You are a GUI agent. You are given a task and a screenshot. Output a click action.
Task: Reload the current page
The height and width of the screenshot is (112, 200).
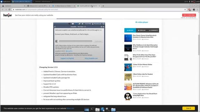tap(9, 10)
